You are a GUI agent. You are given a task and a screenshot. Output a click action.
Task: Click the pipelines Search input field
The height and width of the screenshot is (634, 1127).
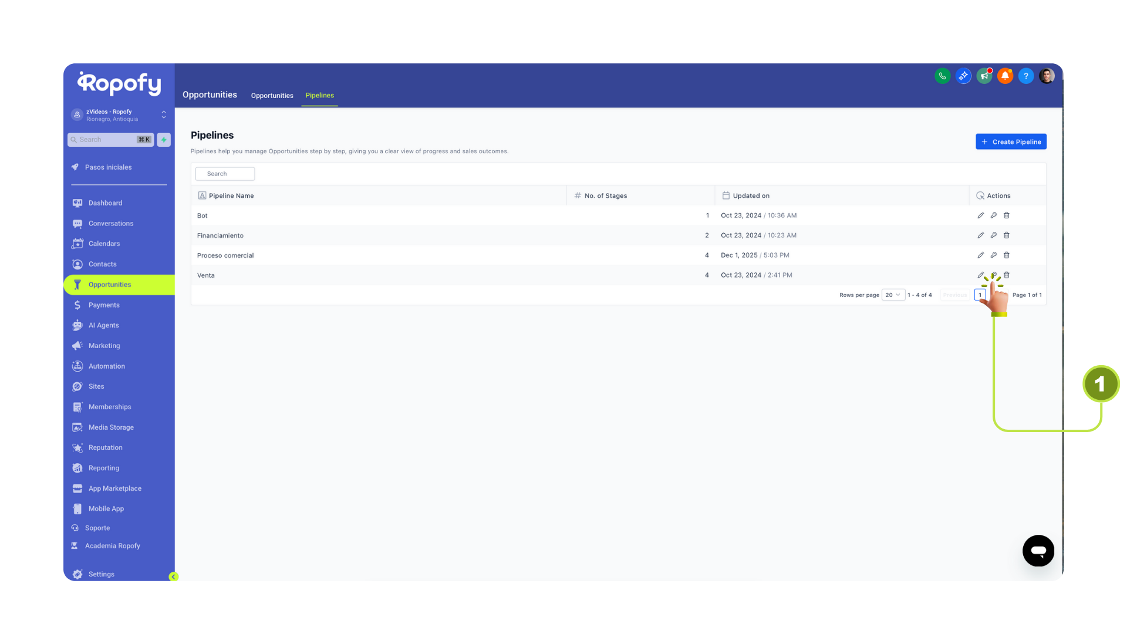[225, 174]
